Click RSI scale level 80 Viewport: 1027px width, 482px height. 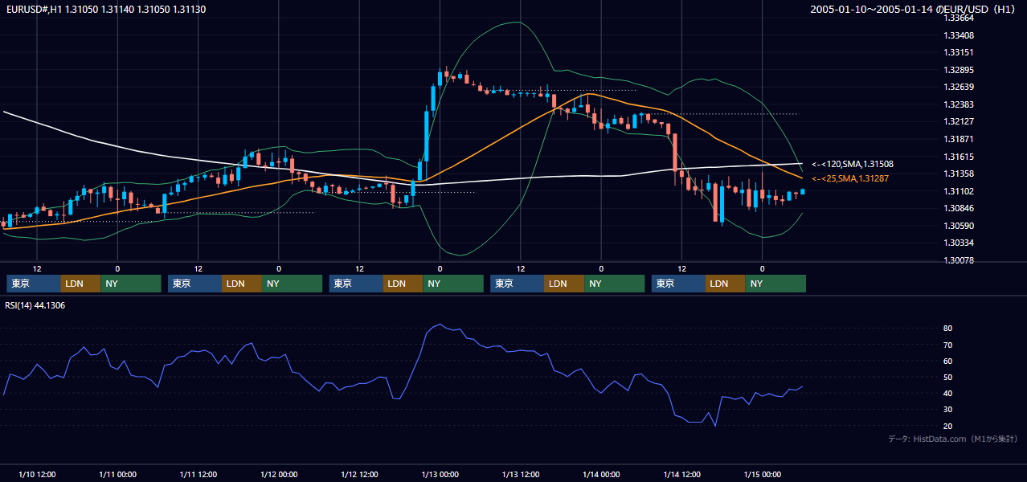948,329
